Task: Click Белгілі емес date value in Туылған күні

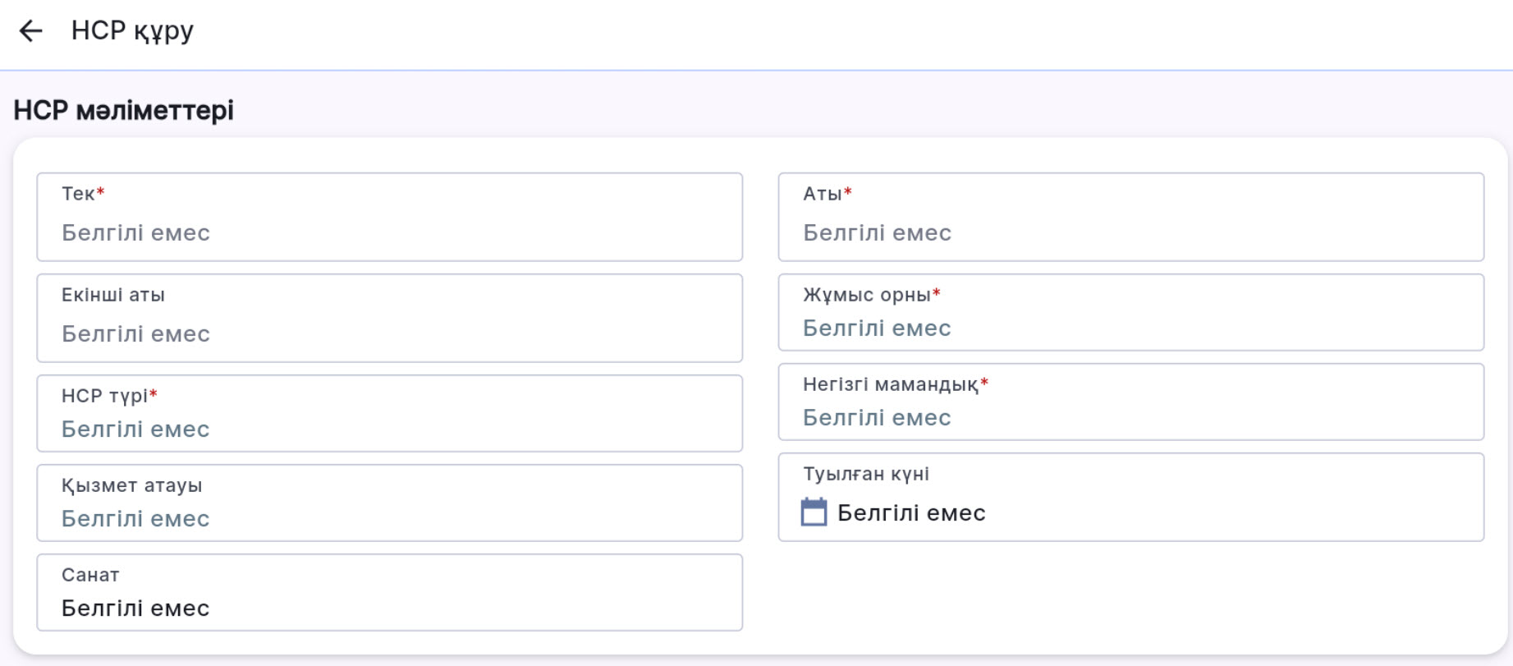Action: tap(911, 513)
